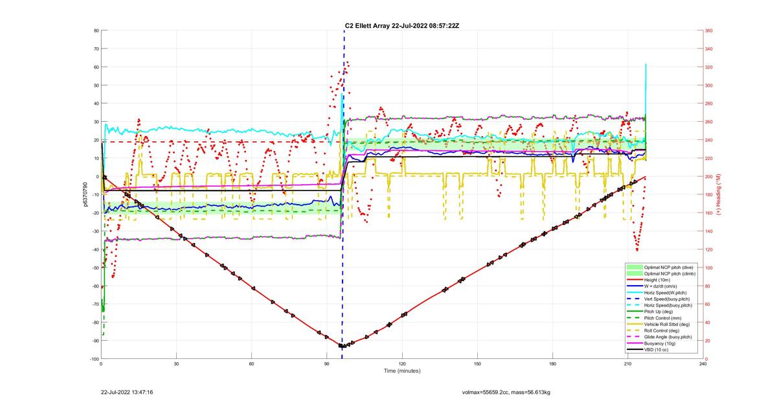Viewport: 777px width, 403px height.
Task: Click the x-axis tick label '120'
Action: (x=402, y=364)
